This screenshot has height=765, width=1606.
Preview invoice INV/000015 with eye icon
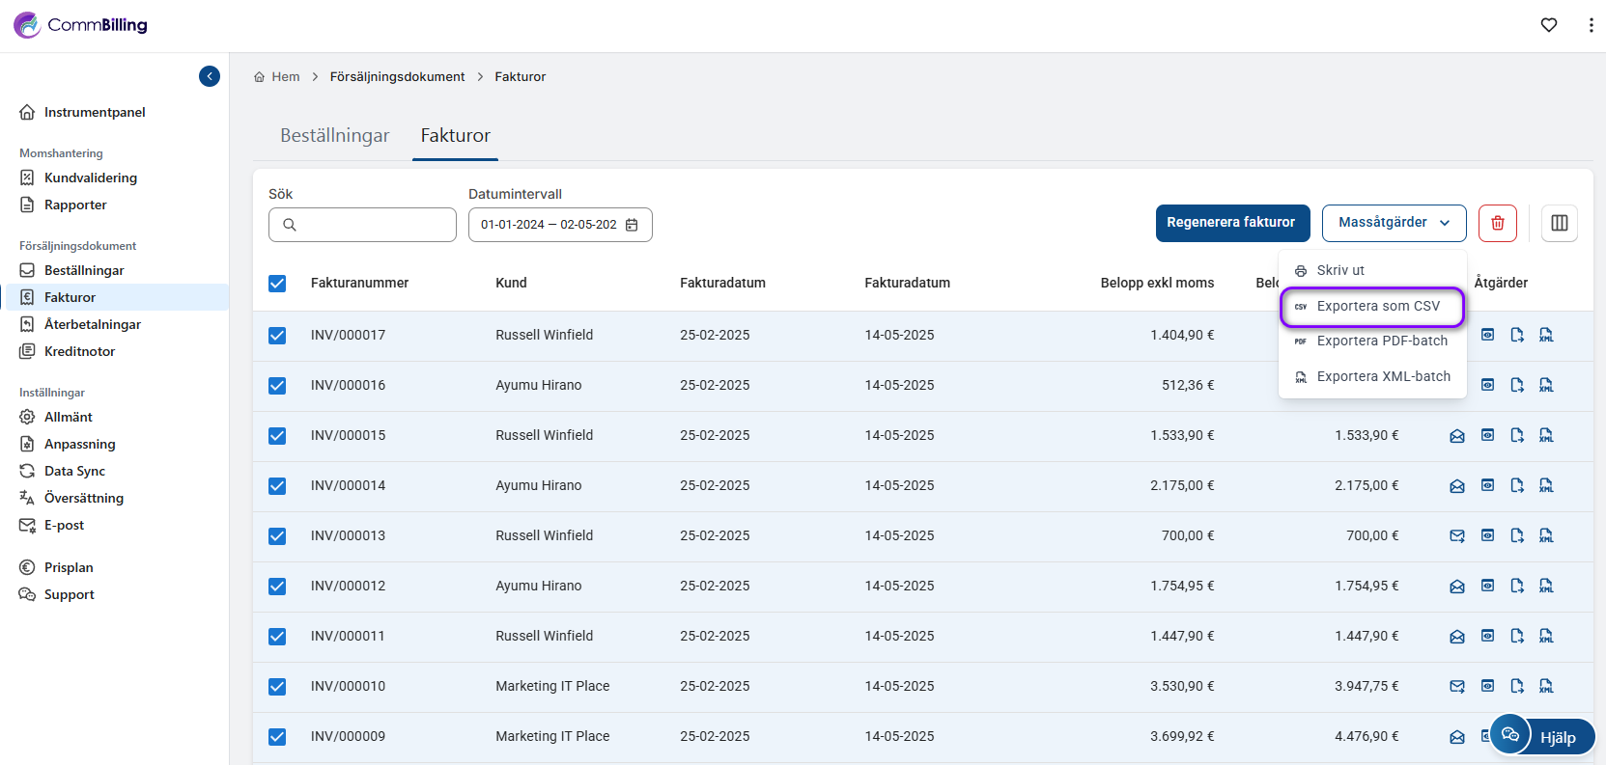[1487, 435]
